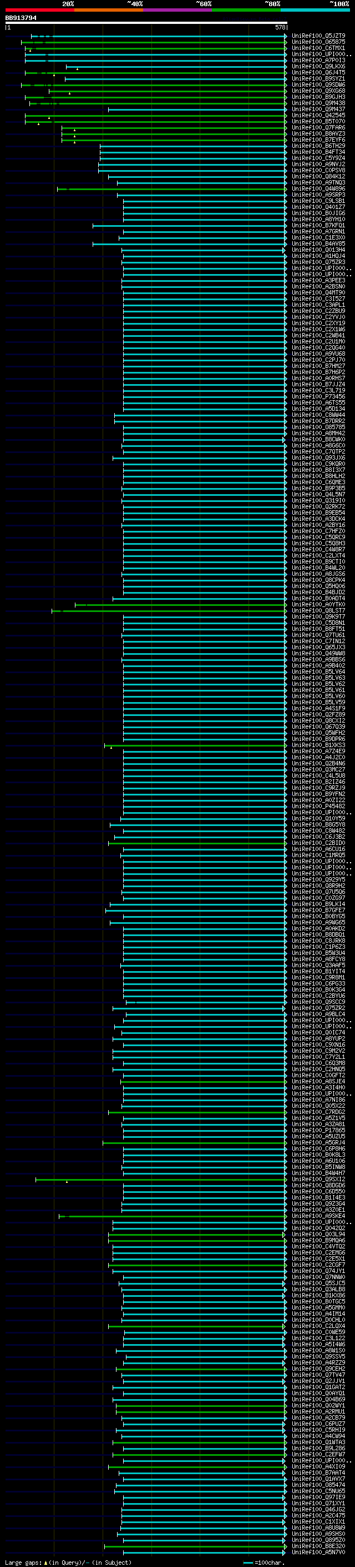Click the red 20% identity color bar

pyautogui.click(x=39, y=10)
